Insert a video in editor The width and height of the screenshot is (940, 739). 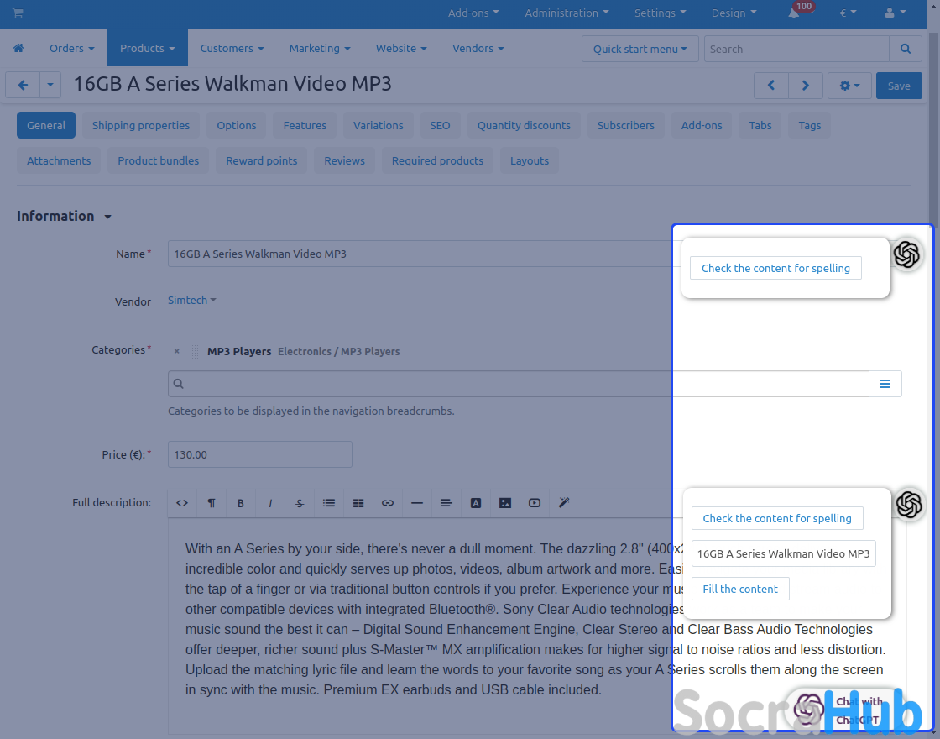click(x=534, y=503)
